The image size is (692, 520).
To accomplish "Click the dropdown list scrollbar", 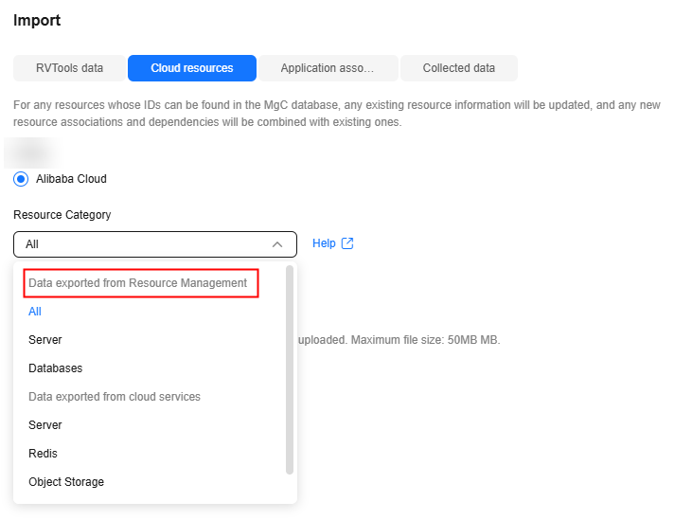I will [290, 369].
